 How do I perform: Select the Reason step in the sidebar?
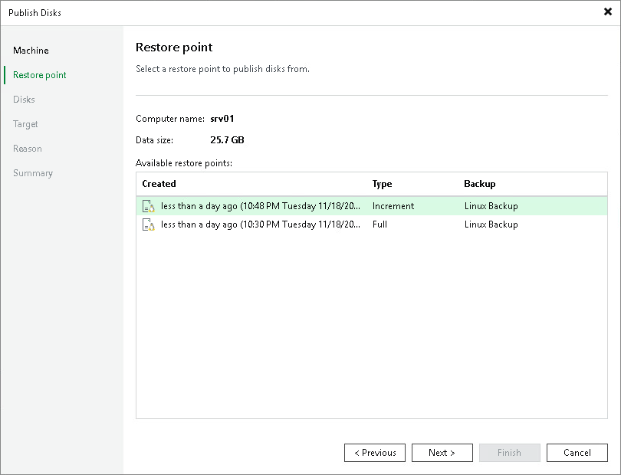click(x=28, y=148)
